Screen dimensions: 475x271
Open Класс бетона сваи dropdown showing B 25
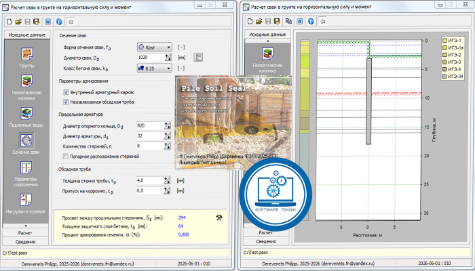click(x=155, y=68)
